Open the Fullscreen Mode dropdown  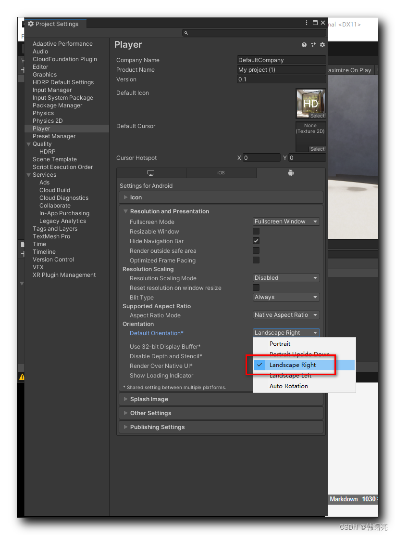point(286,221)
